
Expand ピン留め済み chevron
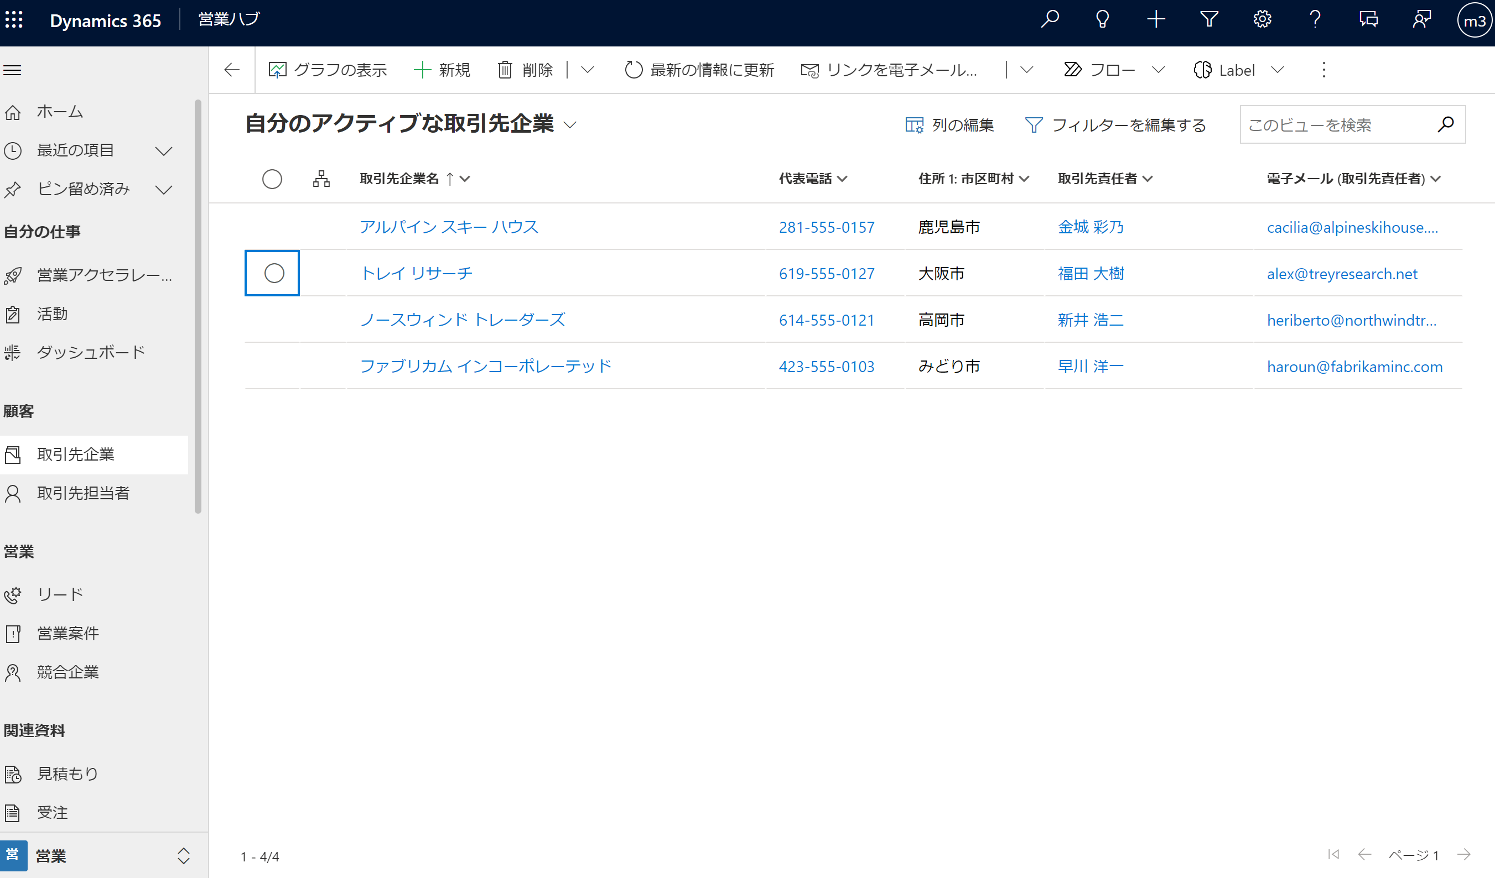pyautogui.click(x=164, y=190)
